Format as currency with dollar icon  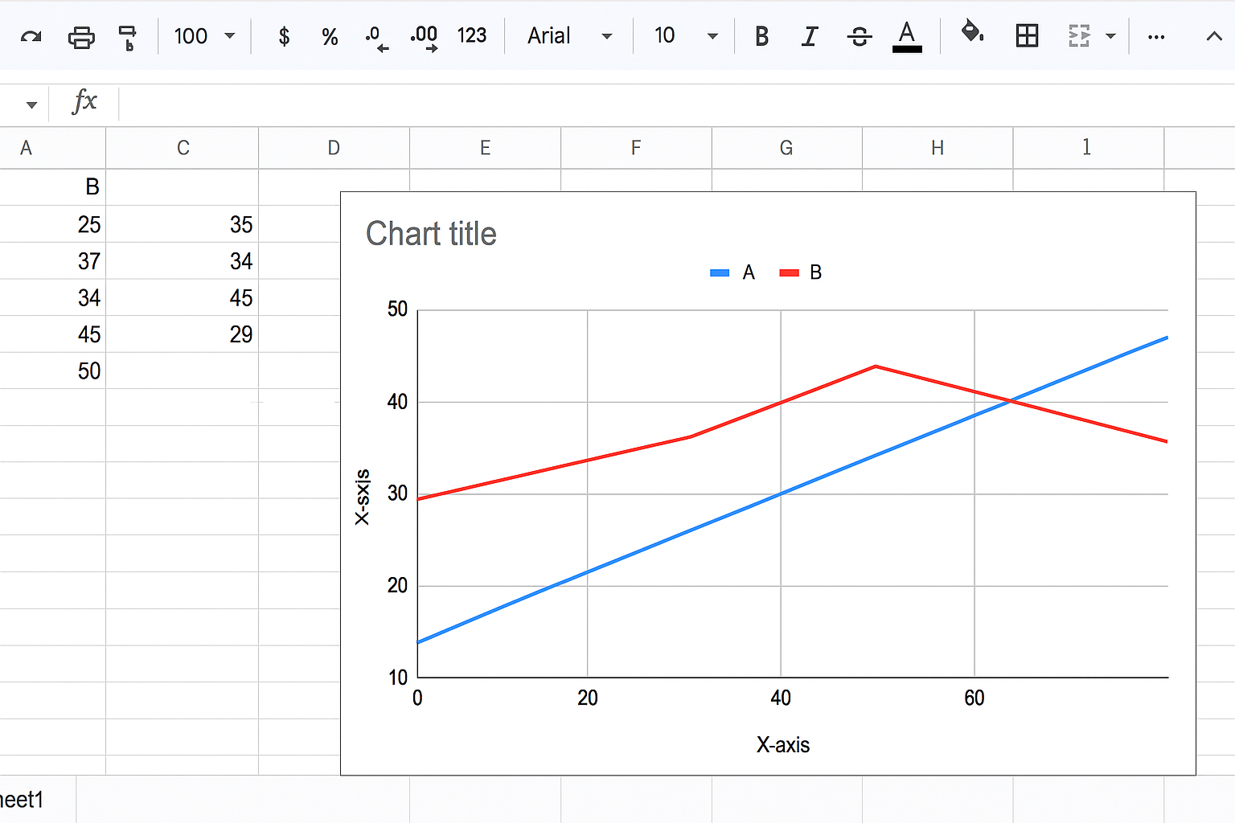click(x=284, y=36)
